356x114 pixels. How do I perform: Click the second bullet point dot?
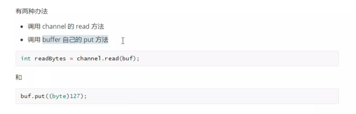(22, 40)
